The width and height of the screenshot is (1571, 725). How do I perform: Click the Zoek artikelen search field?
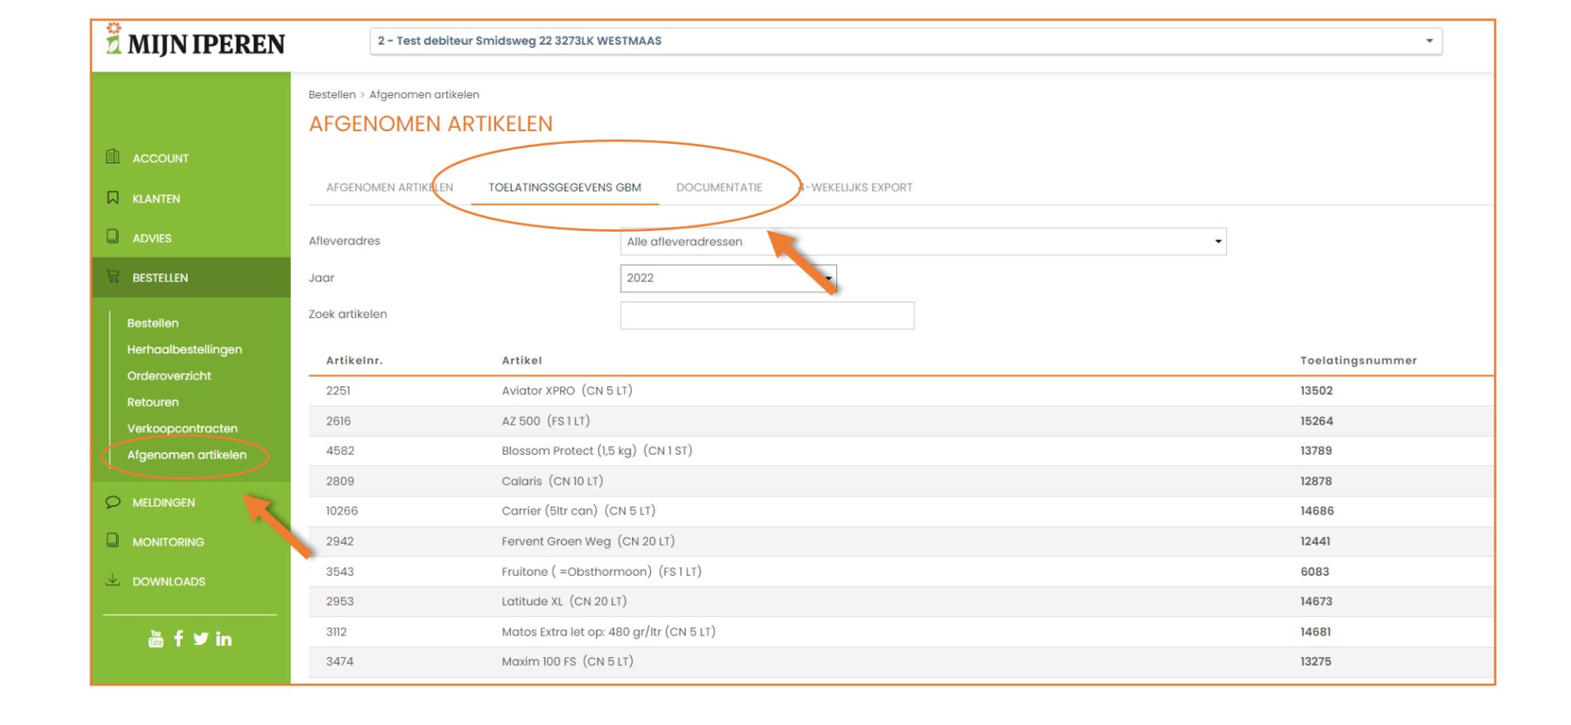(x=767, y=315)
